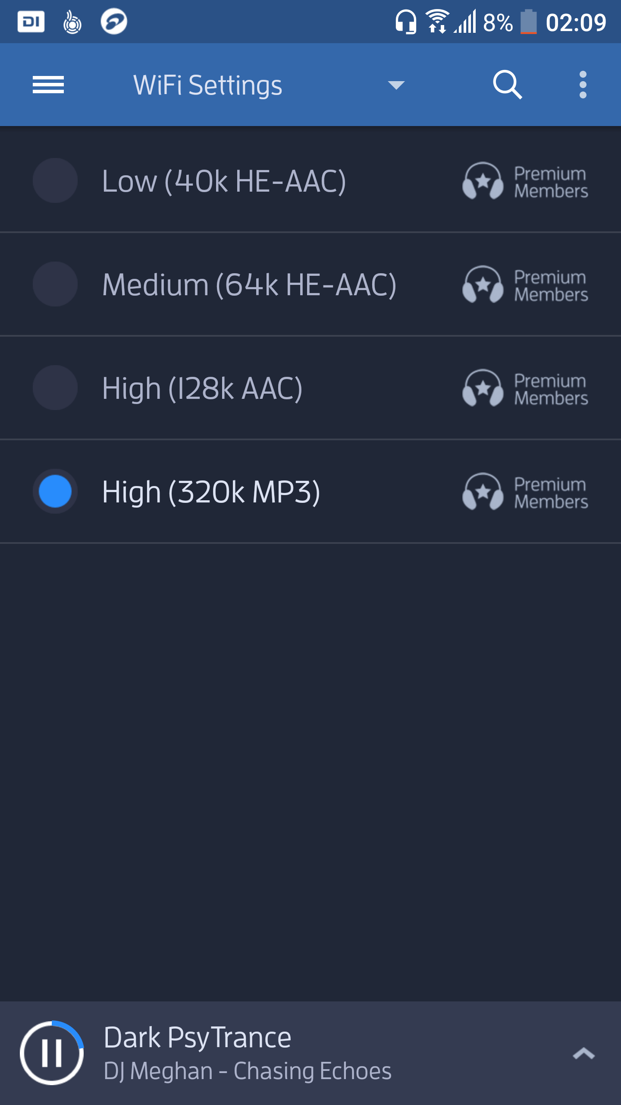
Task: Tap the Medium (64k HE-AAC) label text
Action: pos(249,284)
